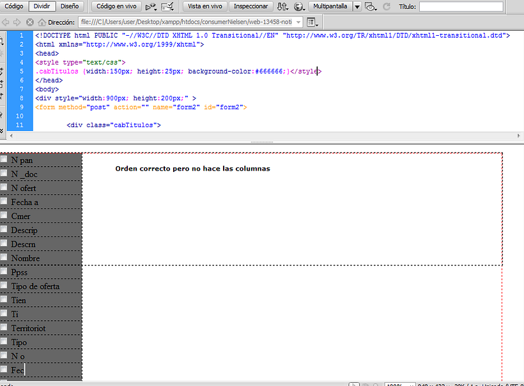The image size is (524, 386).
Task: Open the live view options list icon
Action: (x=312, y=22)
